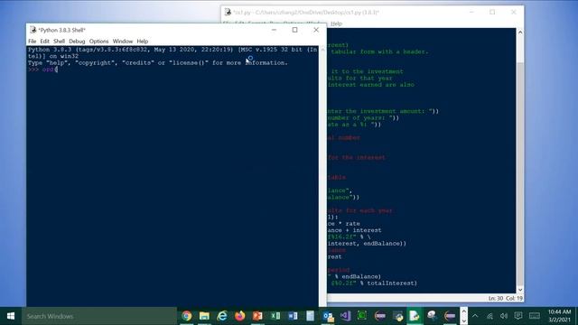Image resolution: width=578 pixels, height=325 pixels.
Task: Click the Ln: 30 Col: 19 status text
Action: (506, 299)
